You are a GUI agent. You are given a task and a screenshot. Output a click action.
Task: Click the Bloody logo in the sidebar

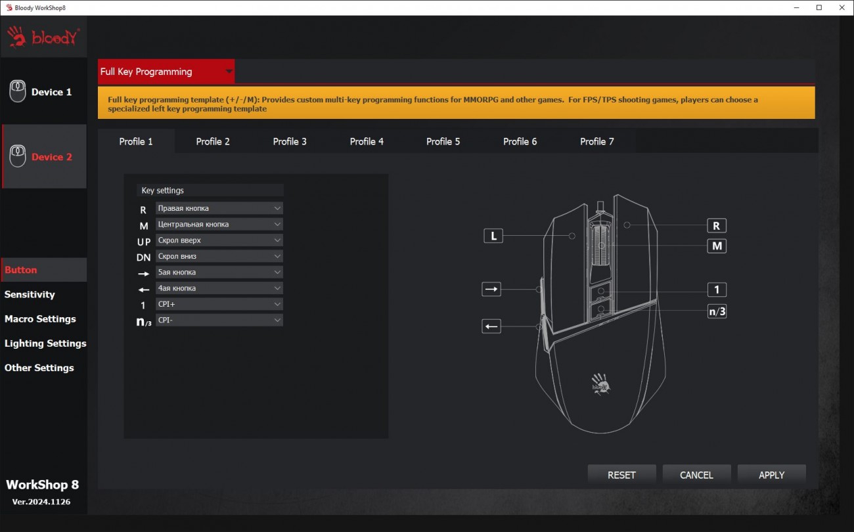coord(43,37)
